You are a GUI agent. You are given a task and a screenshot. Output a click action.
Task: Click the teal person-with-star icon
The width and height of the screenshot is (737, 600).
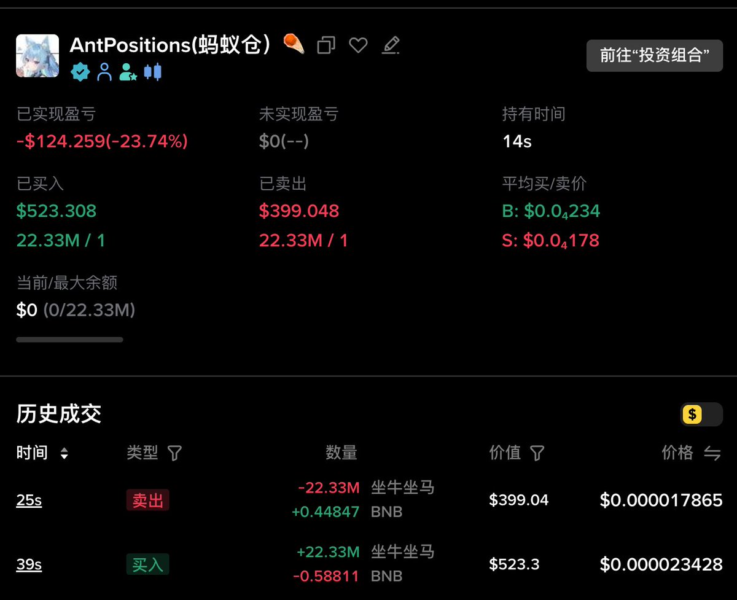pos(128,72)
